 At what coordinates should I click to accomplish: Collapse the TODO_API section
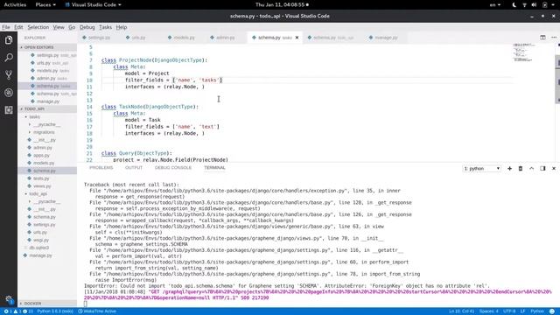click(47, 108)
